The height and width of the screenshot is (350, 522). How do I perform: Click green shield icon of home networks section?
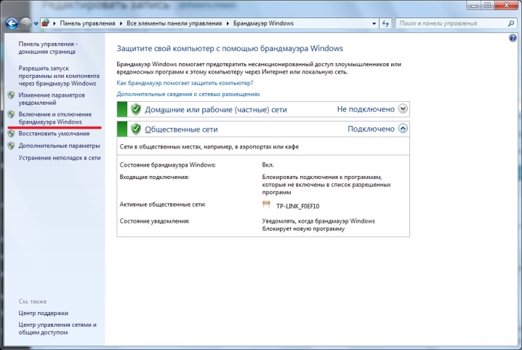[x=136, y=109]
